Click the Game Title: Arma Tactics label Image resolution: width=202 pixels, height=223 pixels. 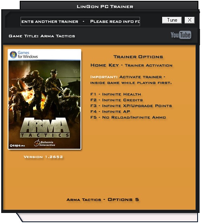42,36
